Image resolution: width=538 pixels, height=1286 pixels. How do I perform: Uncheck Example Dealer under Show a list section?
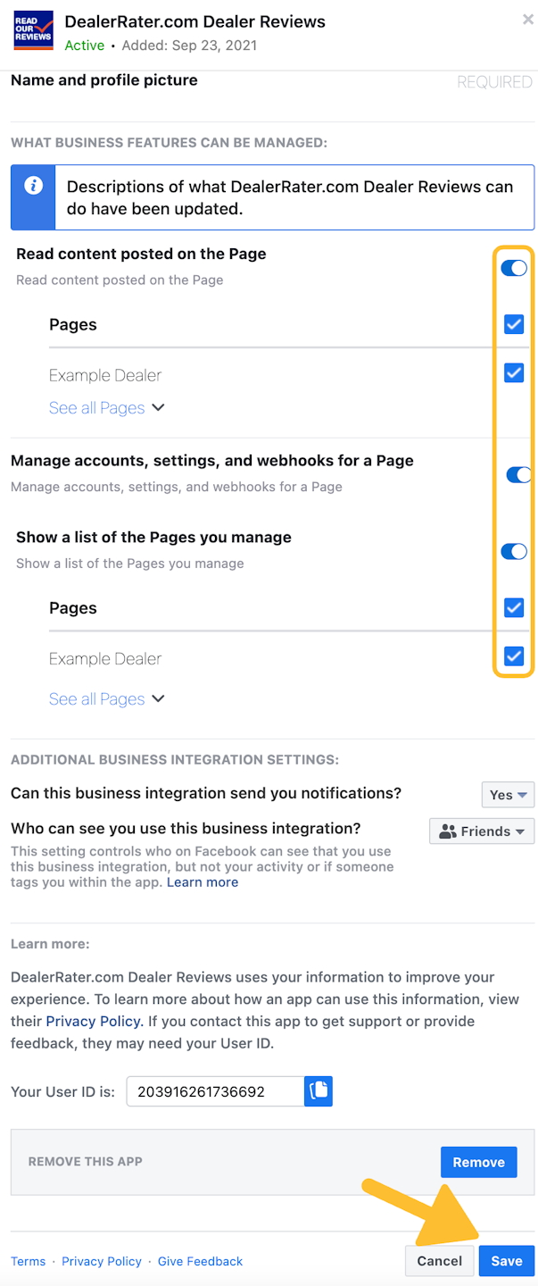click(x=514, y=657)
